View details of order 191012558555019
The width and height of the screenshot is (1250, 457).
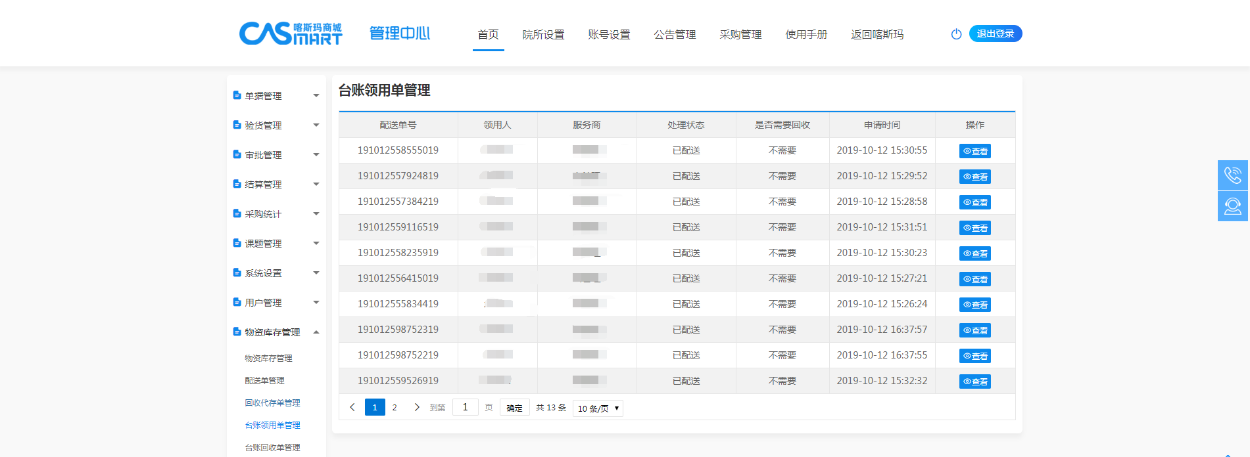(x=974, y=151)
